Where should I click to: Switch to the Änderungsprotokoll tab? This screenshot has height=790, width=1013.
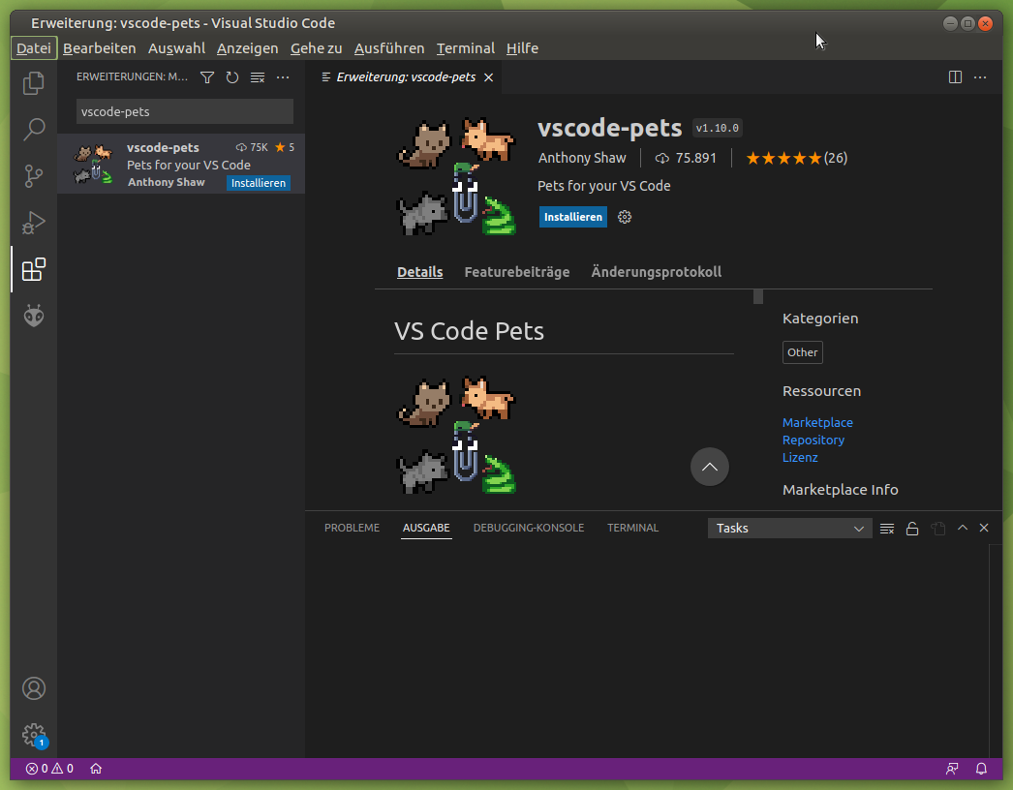click(657, 272)
